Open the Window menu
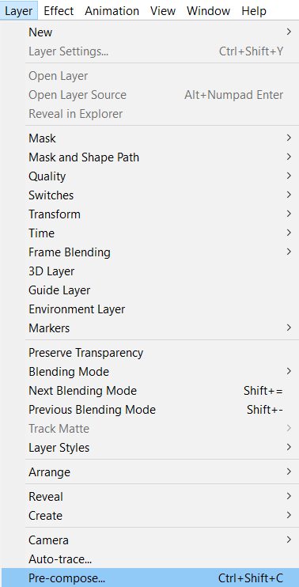 click(210, 11)
